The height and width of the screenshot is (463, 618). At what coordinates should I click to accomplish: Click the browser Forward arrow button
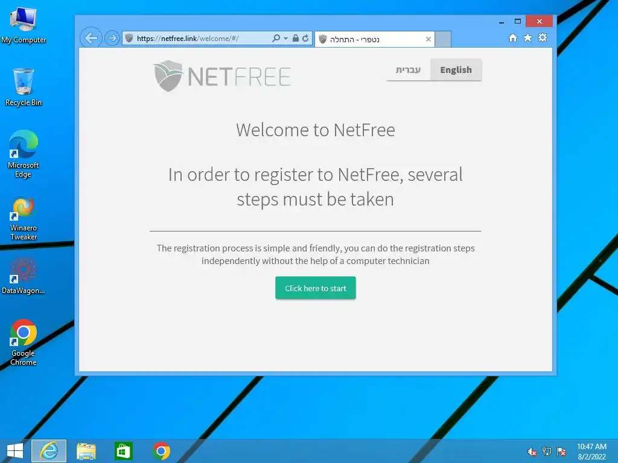click(112, 38)
